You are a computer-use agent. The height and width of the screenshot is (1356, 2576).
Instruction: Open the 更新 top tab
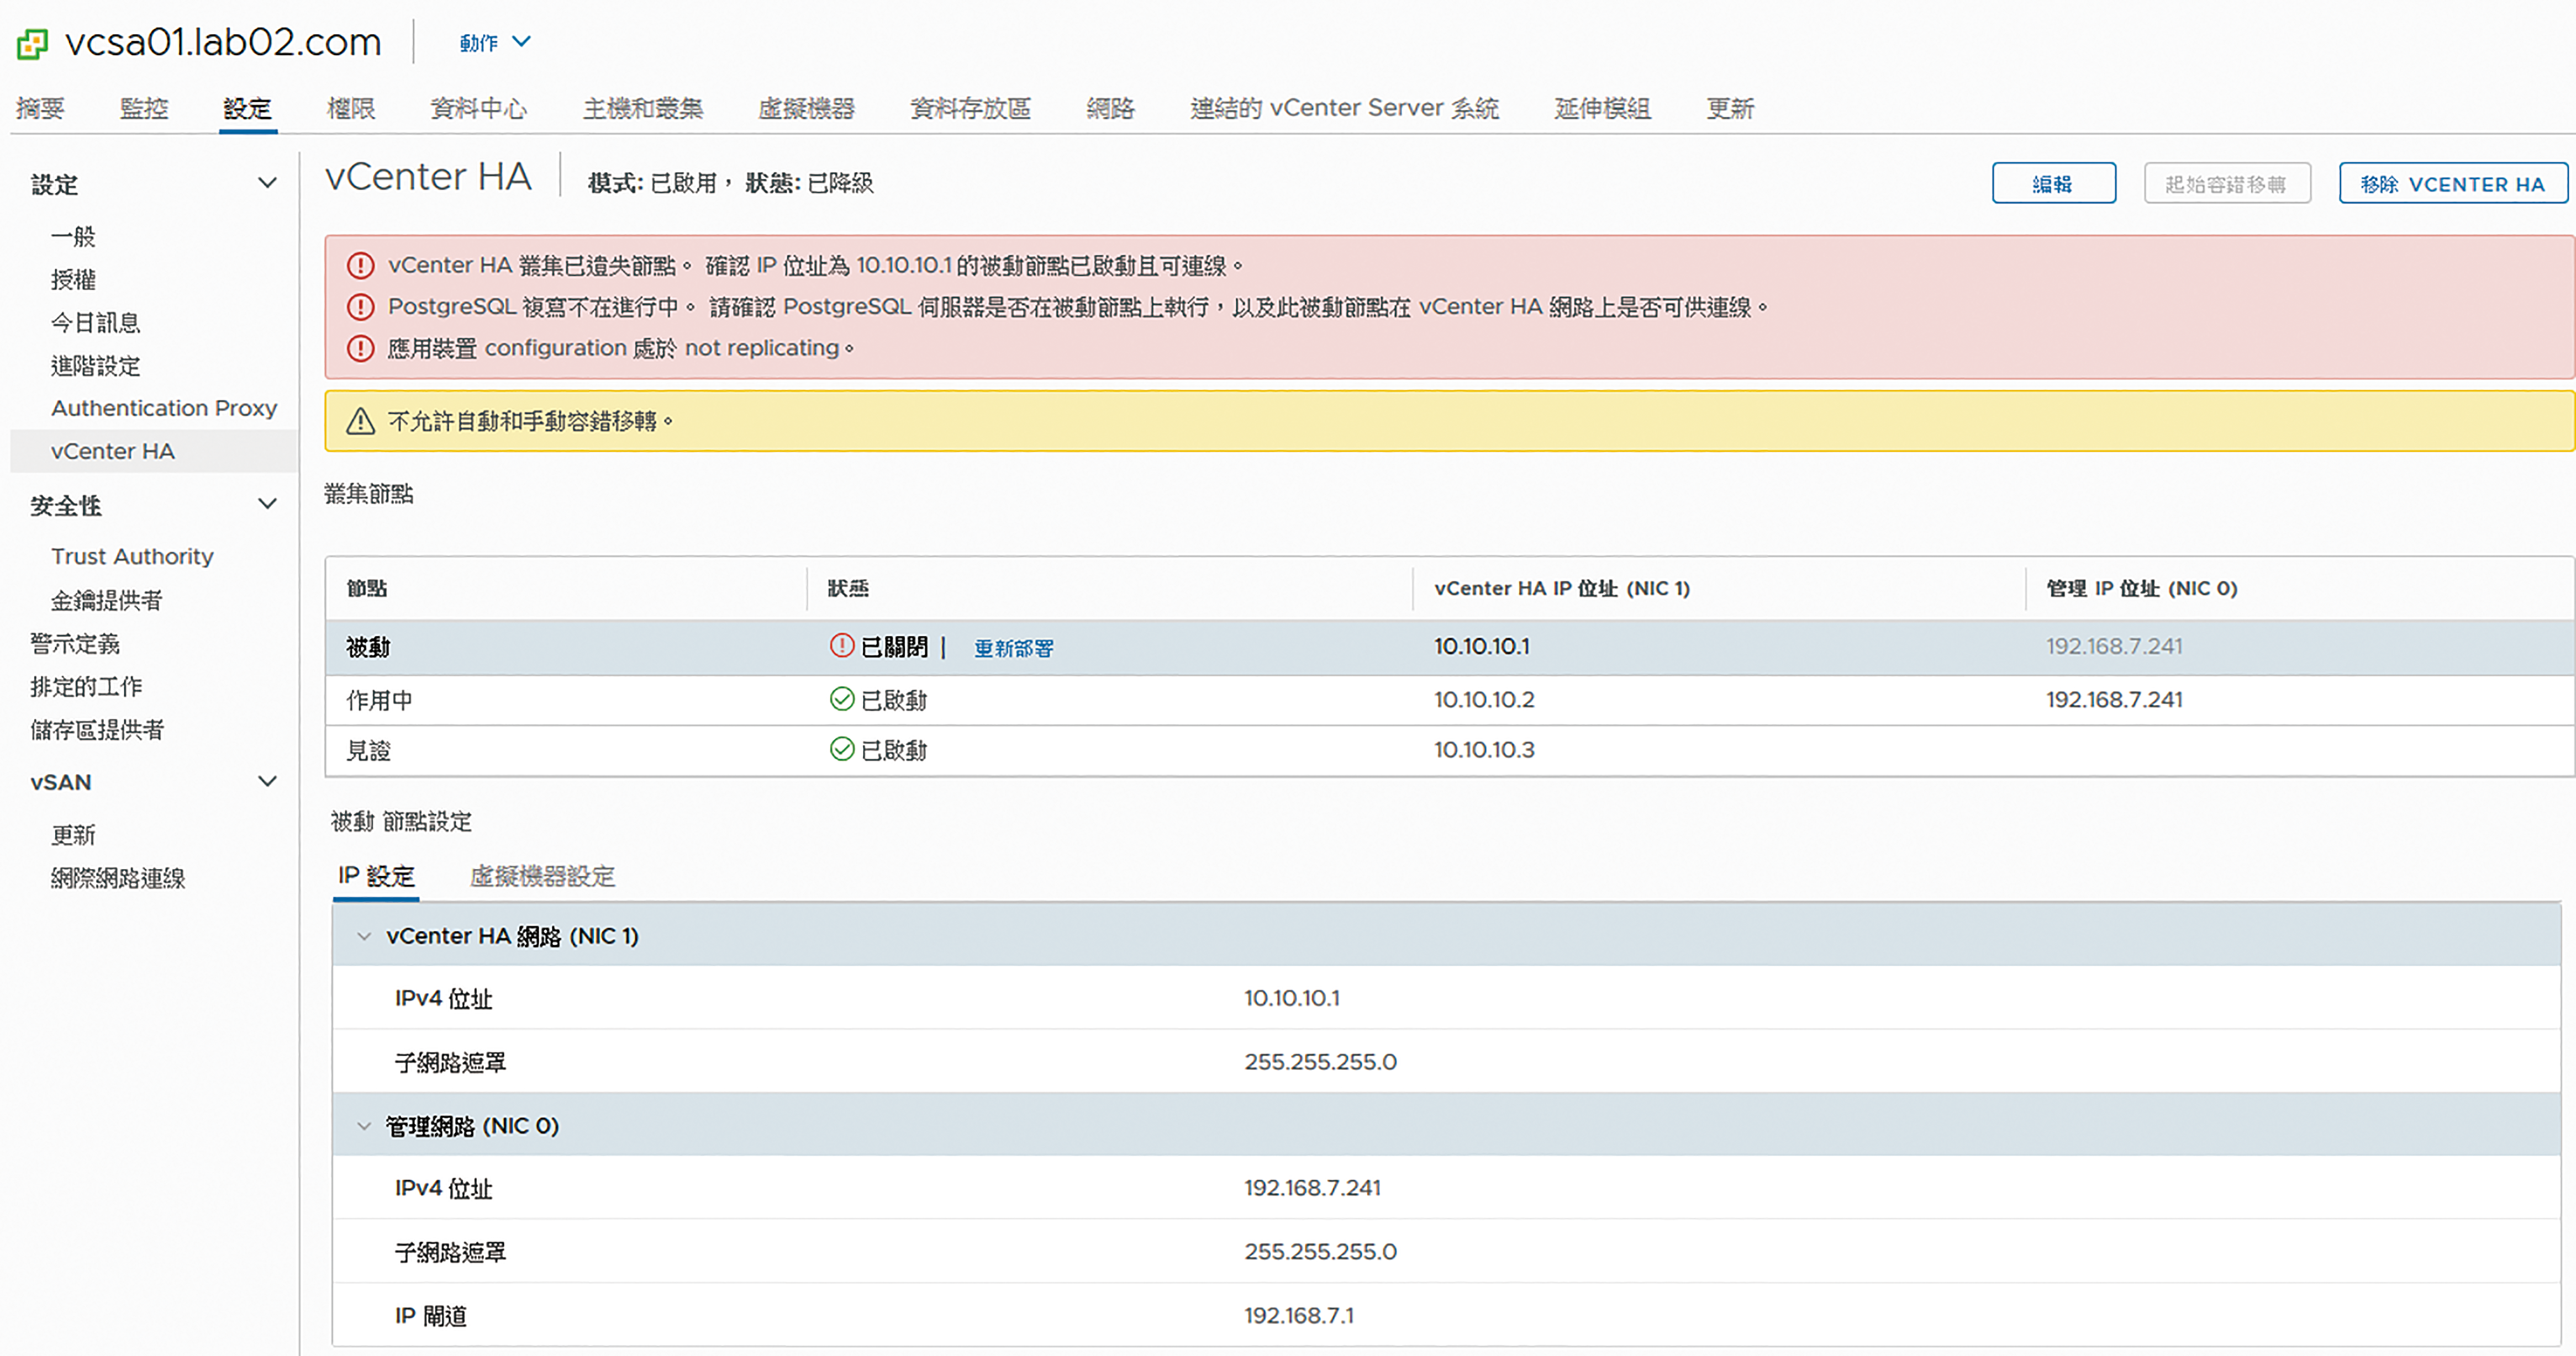point(1730,108)
